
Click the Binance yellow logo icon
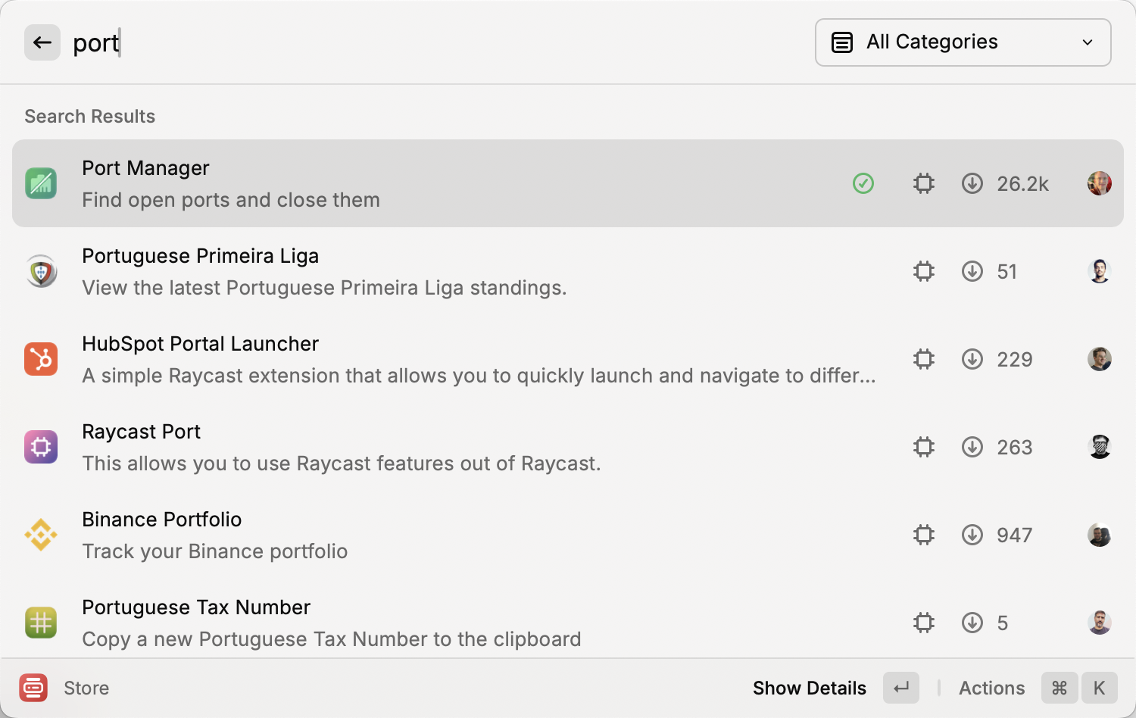point(41,535)
